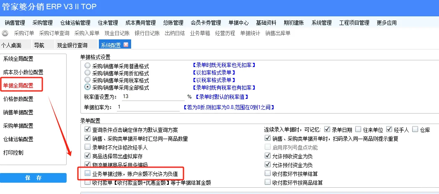439x194 pixels.
Task: Open the 会员卡券管理 menu
Action: [206, 23]
